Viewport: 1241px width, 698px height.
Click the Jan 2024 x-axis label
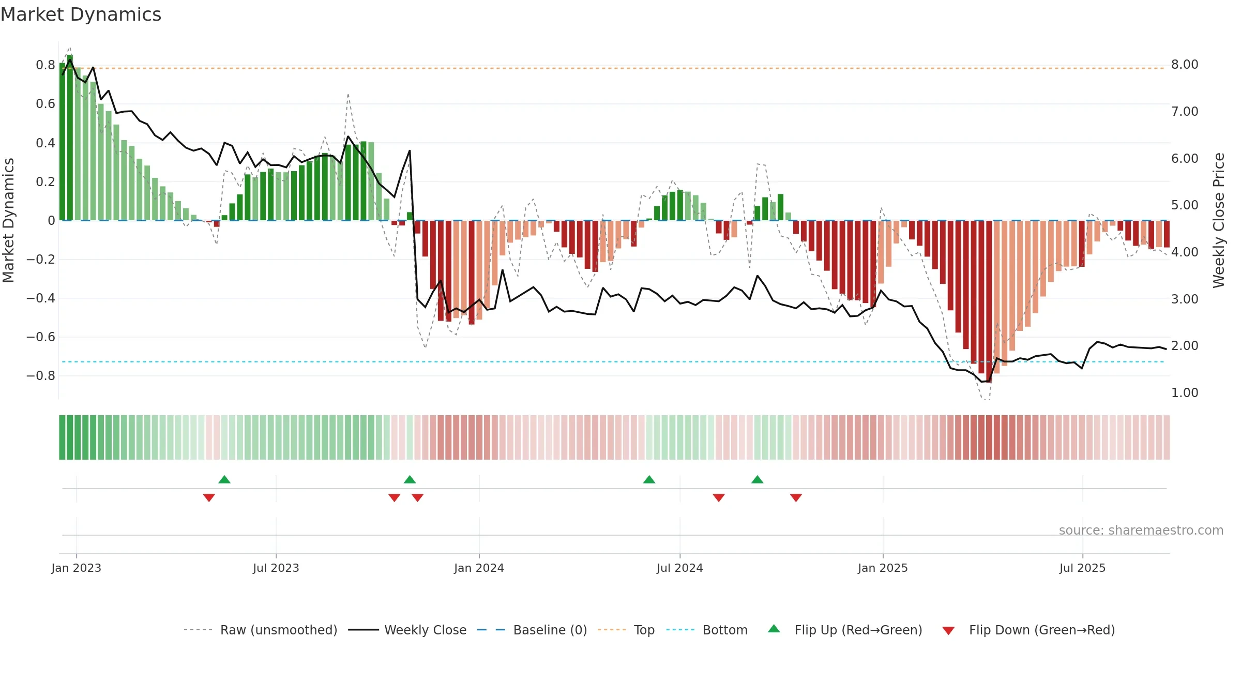click(479, 568)
